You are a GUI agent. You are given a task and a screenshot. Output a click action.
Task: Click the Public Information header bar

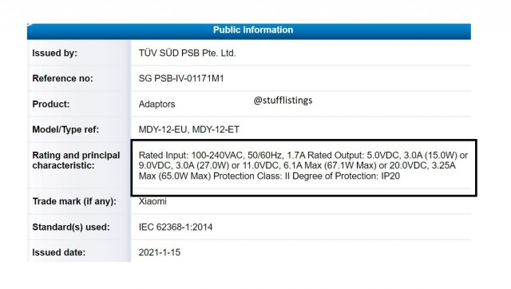(249, 31)
